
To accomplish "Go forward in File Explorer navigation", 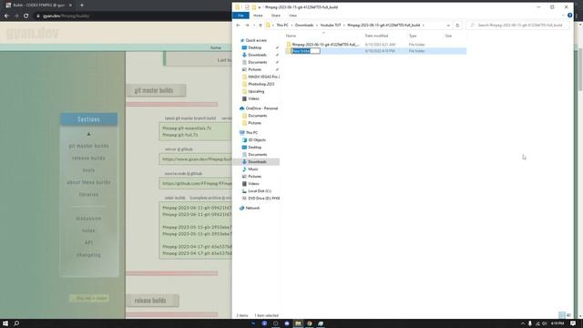I will click(247, 26).
